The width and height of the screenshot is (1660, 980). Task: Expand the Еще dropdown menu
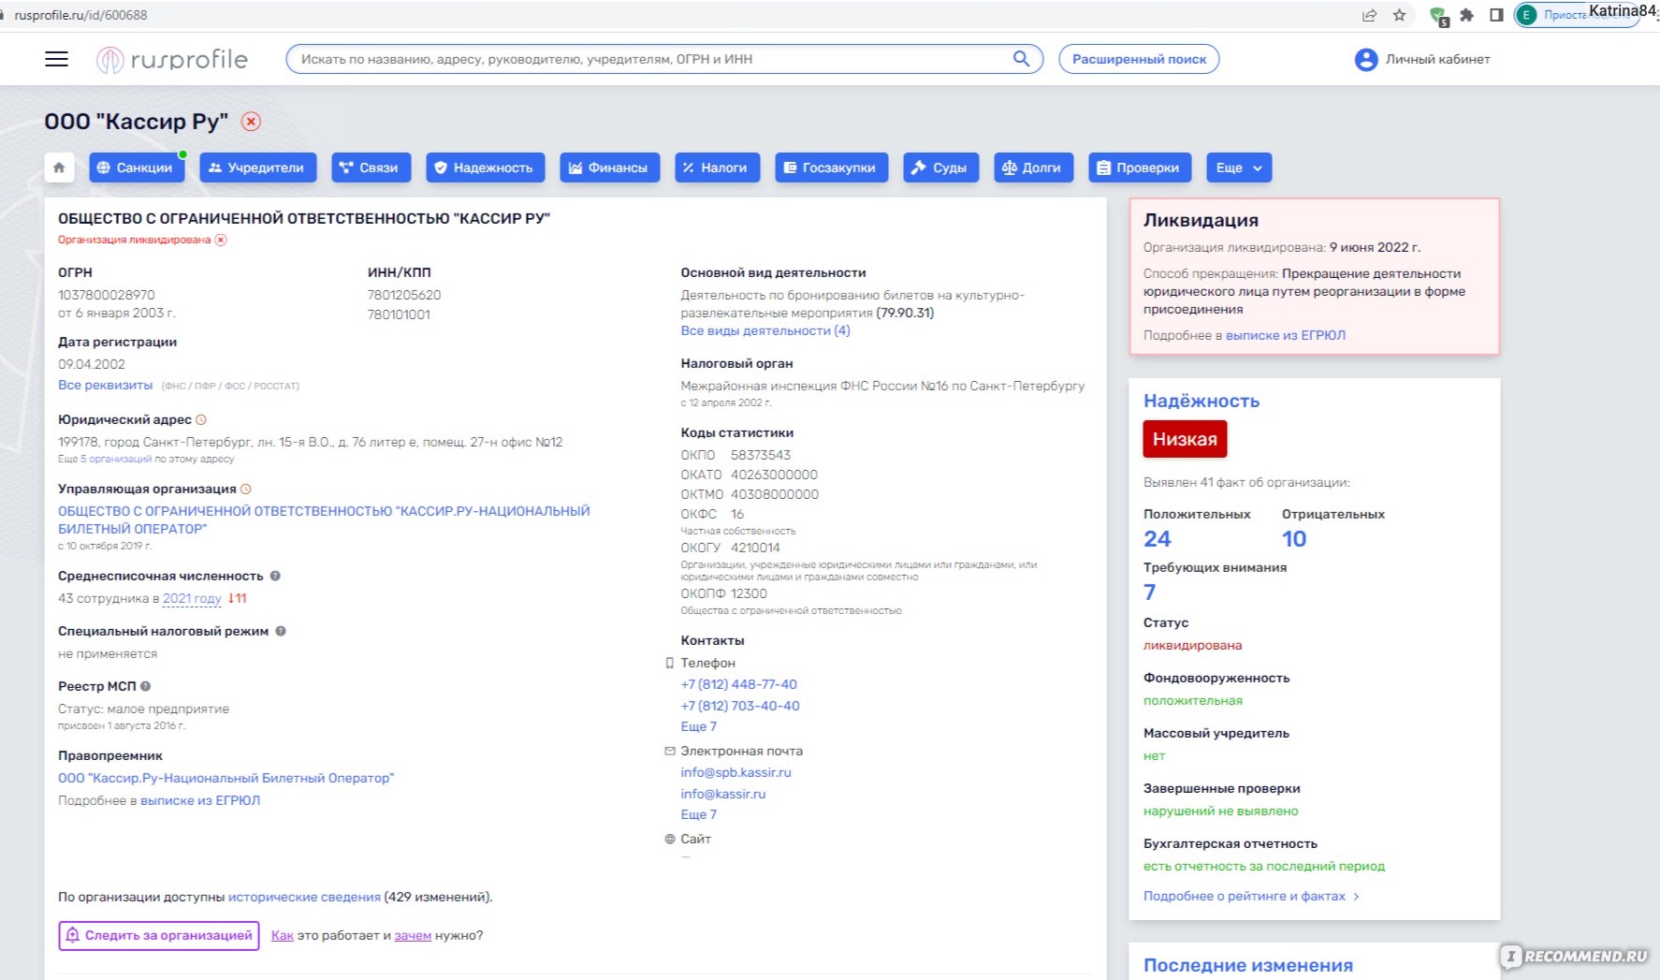(x=1239, y=168)
